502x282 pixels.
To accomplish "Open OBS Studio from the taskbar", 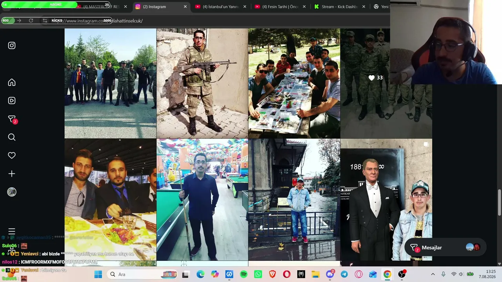I will (x=402, y=274).
